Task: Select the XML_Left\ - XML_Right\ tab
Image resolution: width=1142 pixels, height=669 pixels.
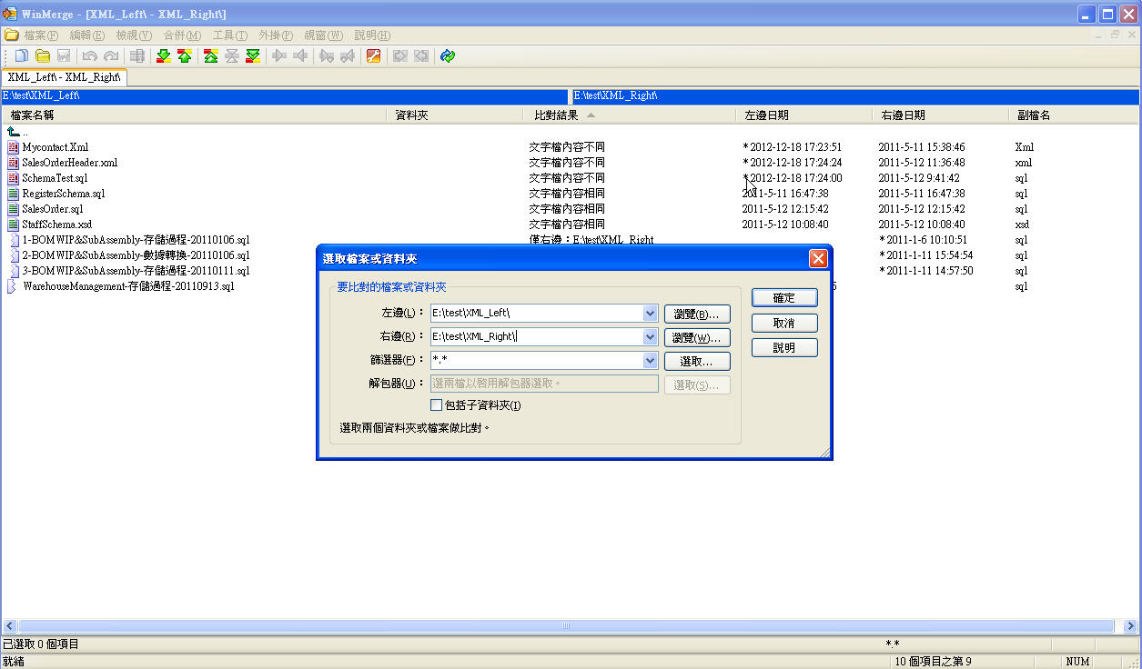Action: pos(64,77)
